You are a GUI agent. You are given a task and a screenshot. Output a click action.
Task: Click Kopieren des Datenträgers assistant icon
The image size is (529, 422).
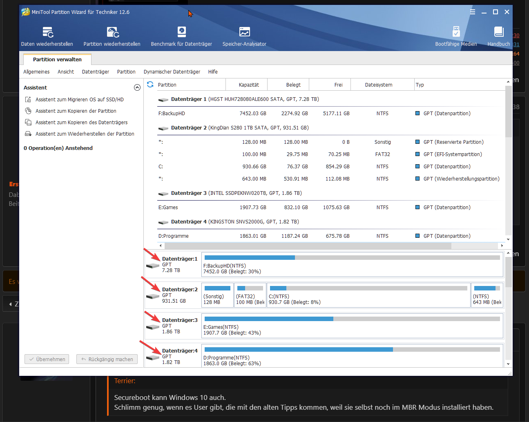[28, 122]
